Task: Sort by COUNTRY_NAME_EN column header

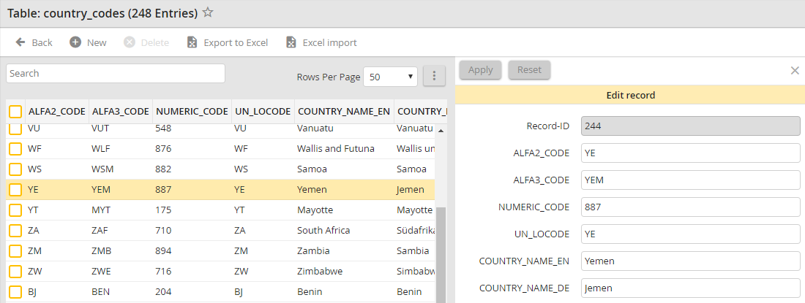Action: click(344, 112)
